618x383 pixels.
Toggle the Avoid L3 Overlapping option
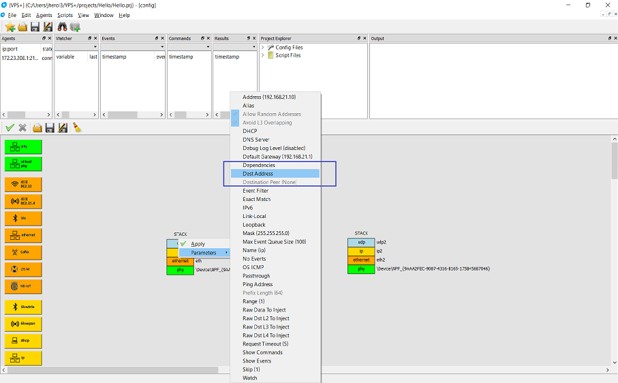[x=267, y=123]
